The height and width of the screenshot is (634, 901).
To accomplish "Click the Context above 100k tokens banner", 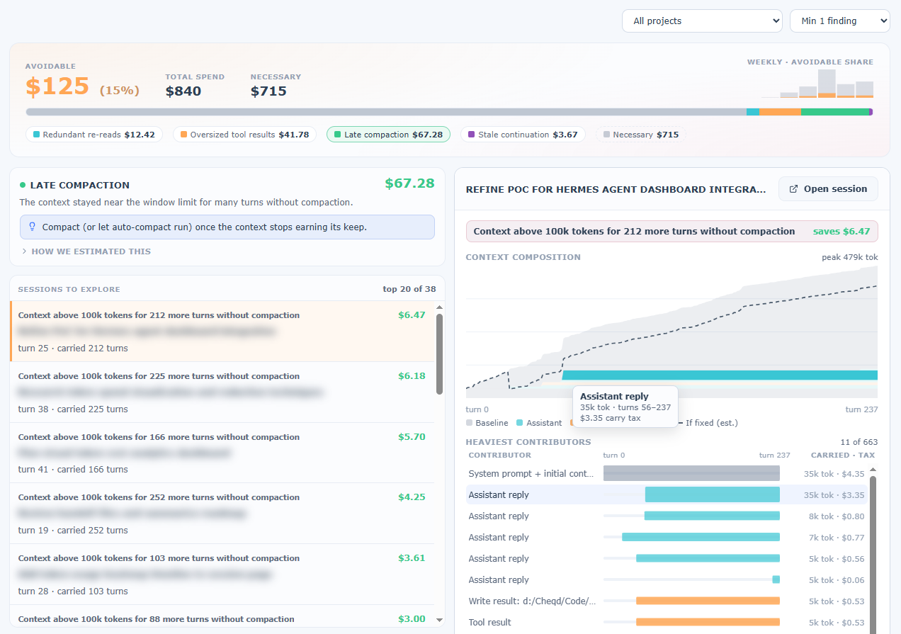I will pos(672,232).
